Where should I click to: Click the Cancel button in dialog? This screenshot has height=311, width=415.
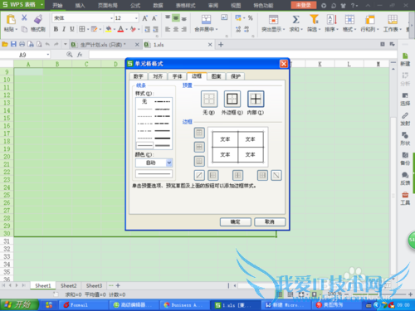270,221
